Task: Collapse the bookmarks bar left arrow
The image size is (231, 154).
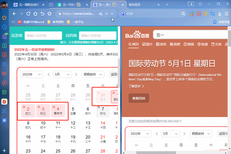Action: click(13, 22)
